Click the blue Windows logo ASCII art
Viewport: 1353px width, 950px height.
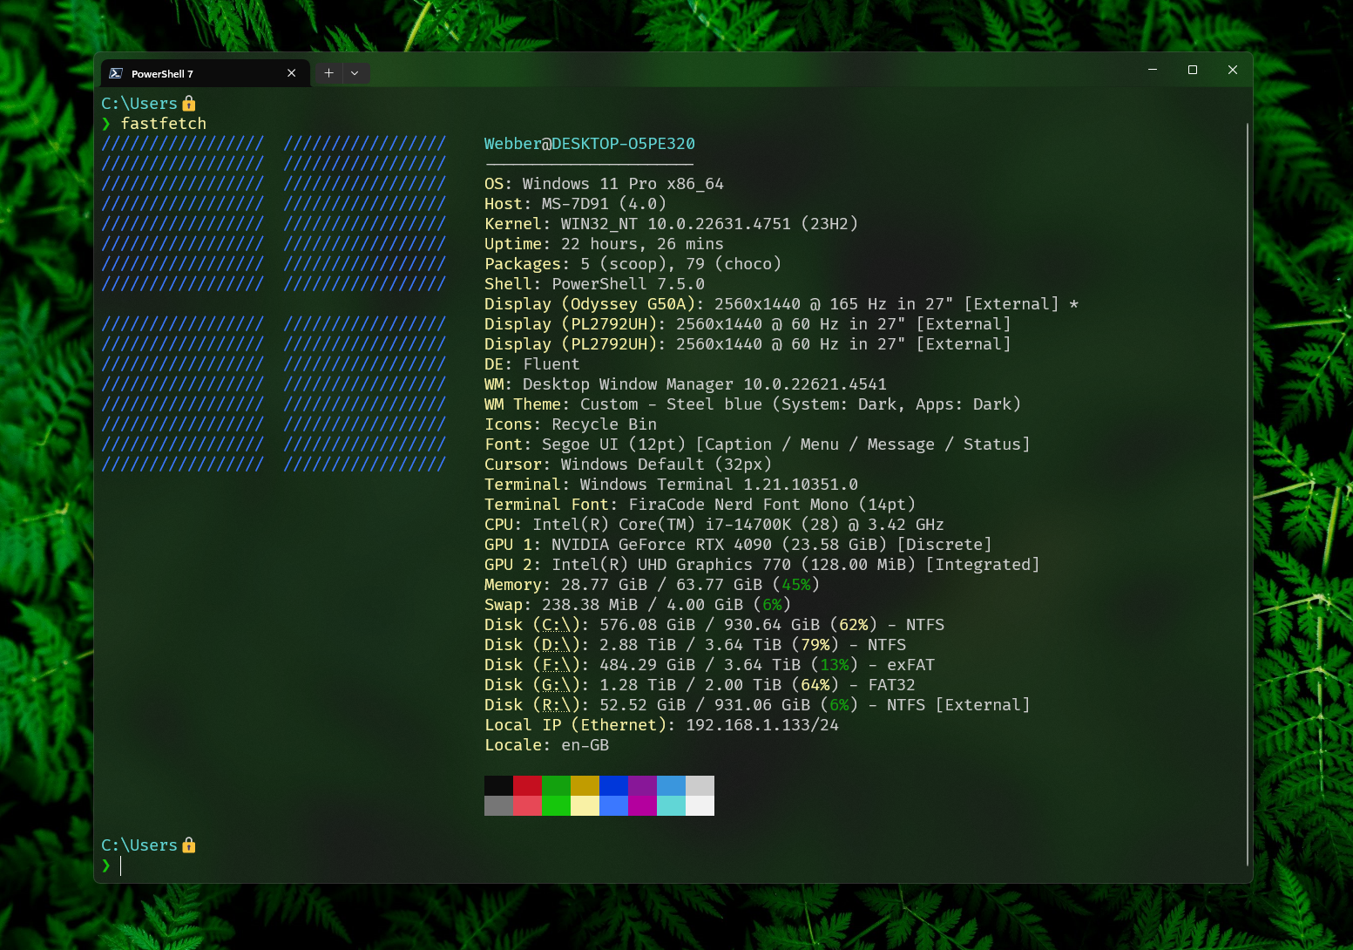coord(274,303)
